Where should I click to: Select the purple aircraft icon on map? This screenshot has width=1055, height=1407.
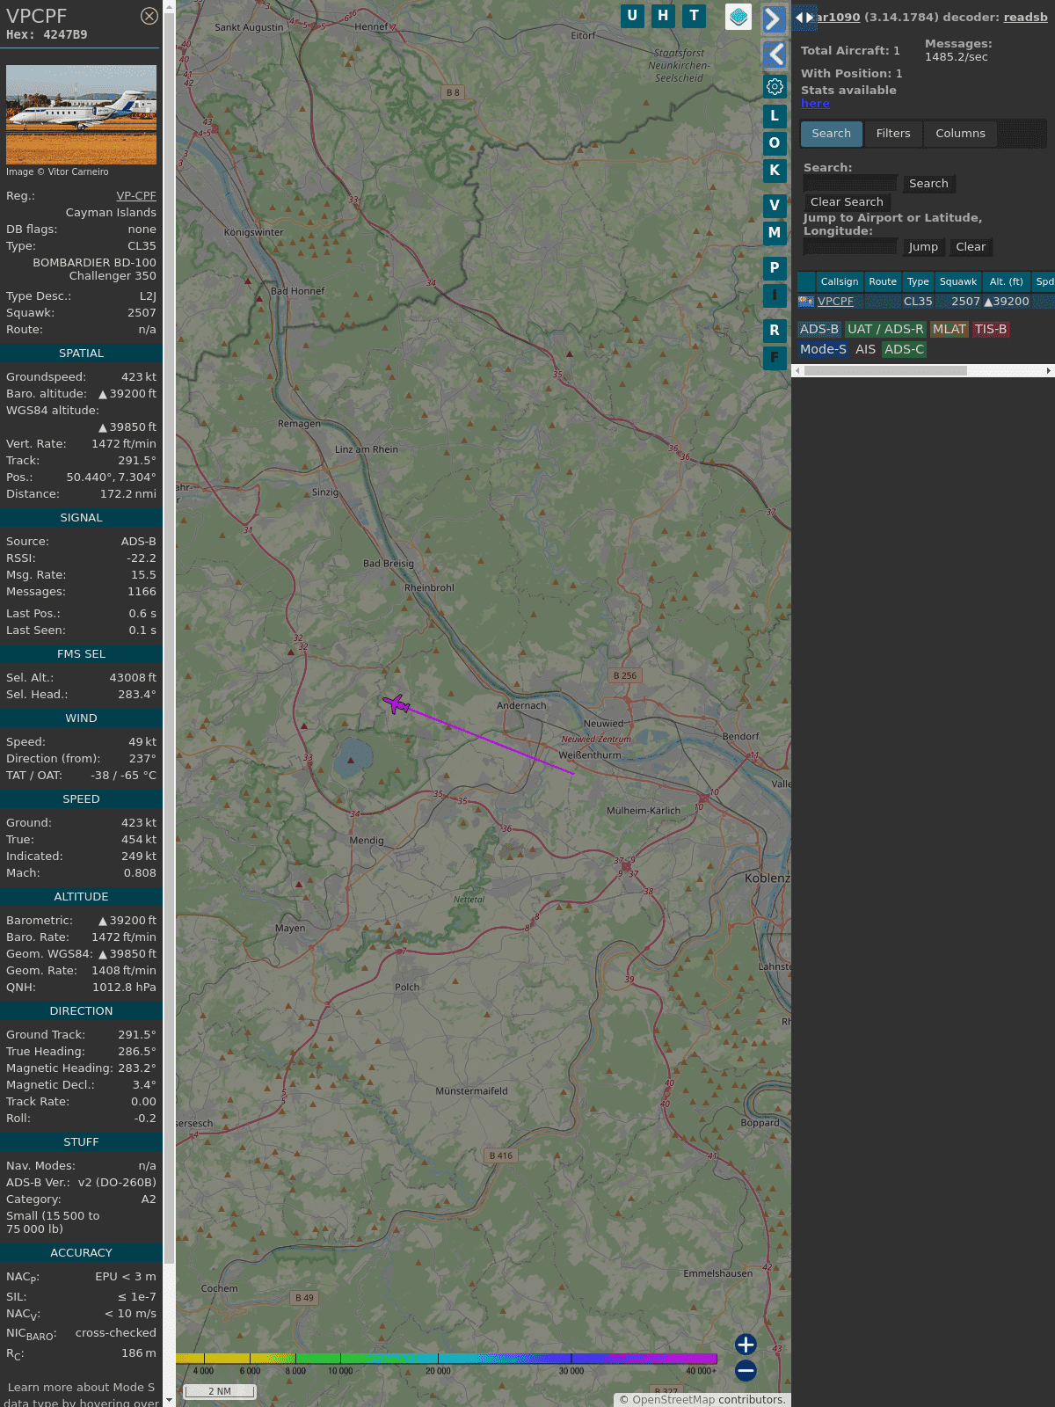[397, 703]
